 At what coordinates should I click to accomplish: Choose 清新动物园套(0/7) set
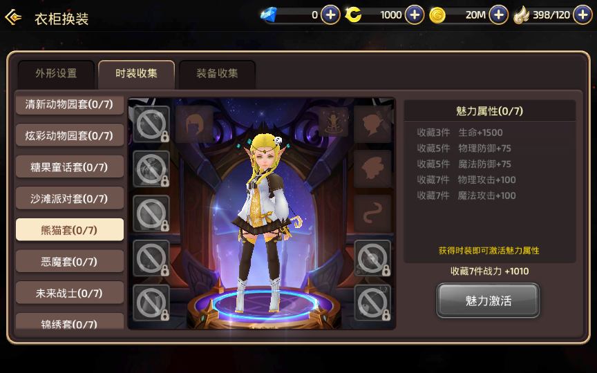click(70, 104)
